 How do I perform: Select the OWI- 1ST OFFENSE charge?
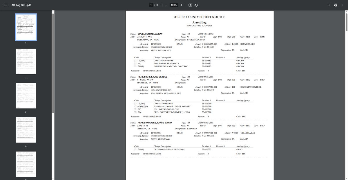point(163,103)
